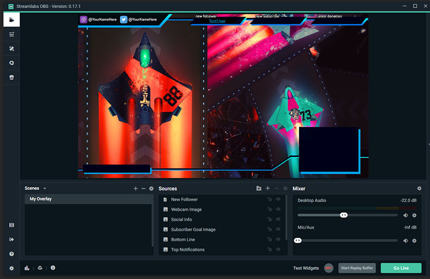Image resolution: width=430 pixels, height=279 pixels.
Task: Lock the Subscriber Goal Image source
Action: coord(270,229)
